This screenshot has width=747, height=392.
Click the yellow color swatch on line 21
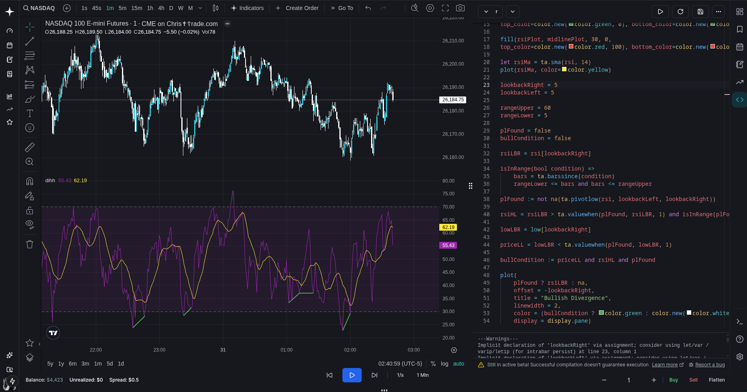[564, 69]
